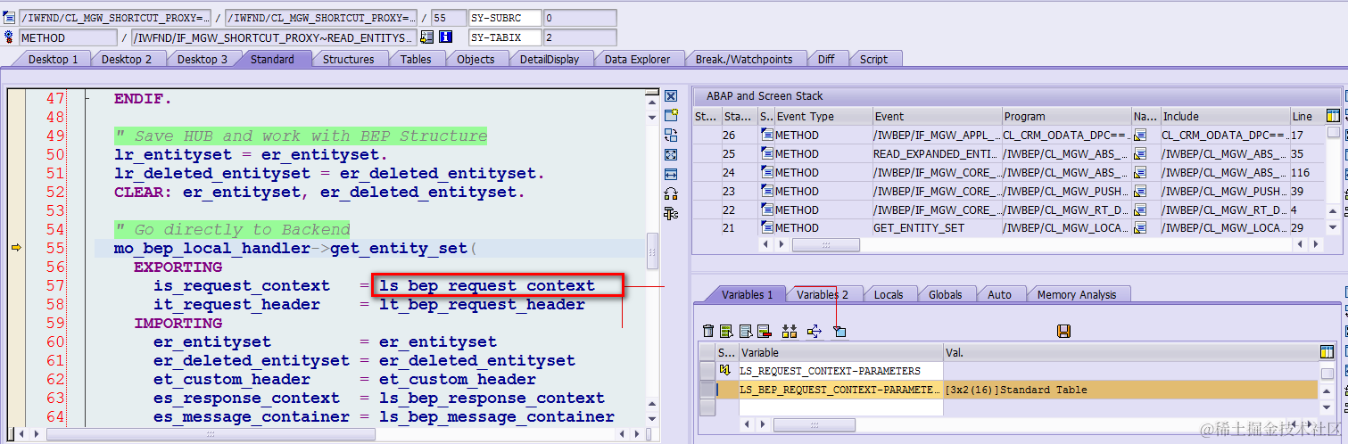Click the orange save icon in Variables toolbar

click(1063, 332)
